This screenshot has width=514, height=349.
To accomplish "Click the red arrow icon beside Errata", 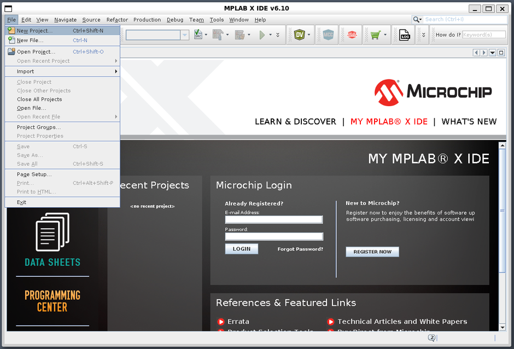I will click(x=221, y=322).
